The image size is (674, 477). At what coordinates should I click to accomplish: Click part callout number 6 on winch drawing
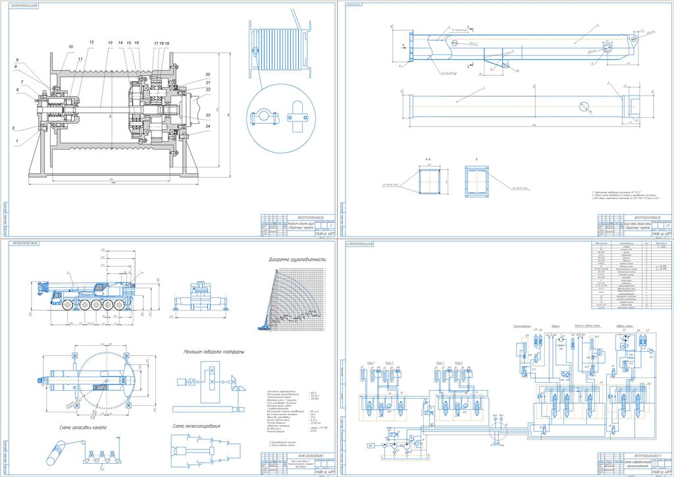(18, 90)
